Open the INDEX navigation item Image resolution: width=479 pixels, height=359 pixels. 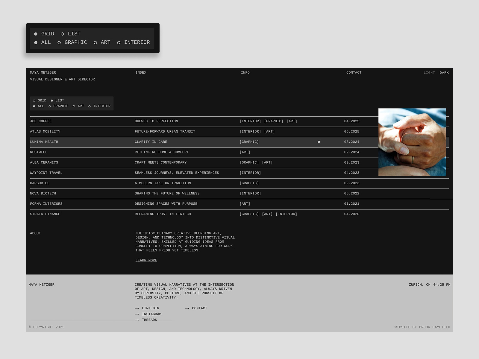141,72
